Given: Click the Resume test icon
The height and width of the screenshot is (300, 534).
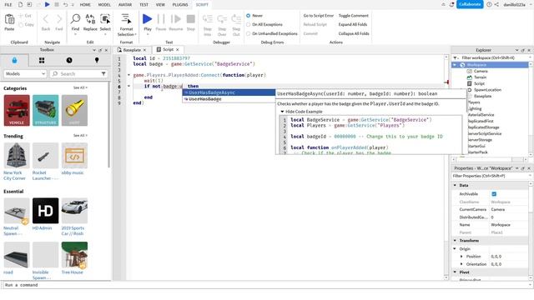Looking at the screenshot, I should tap(176, 19).
